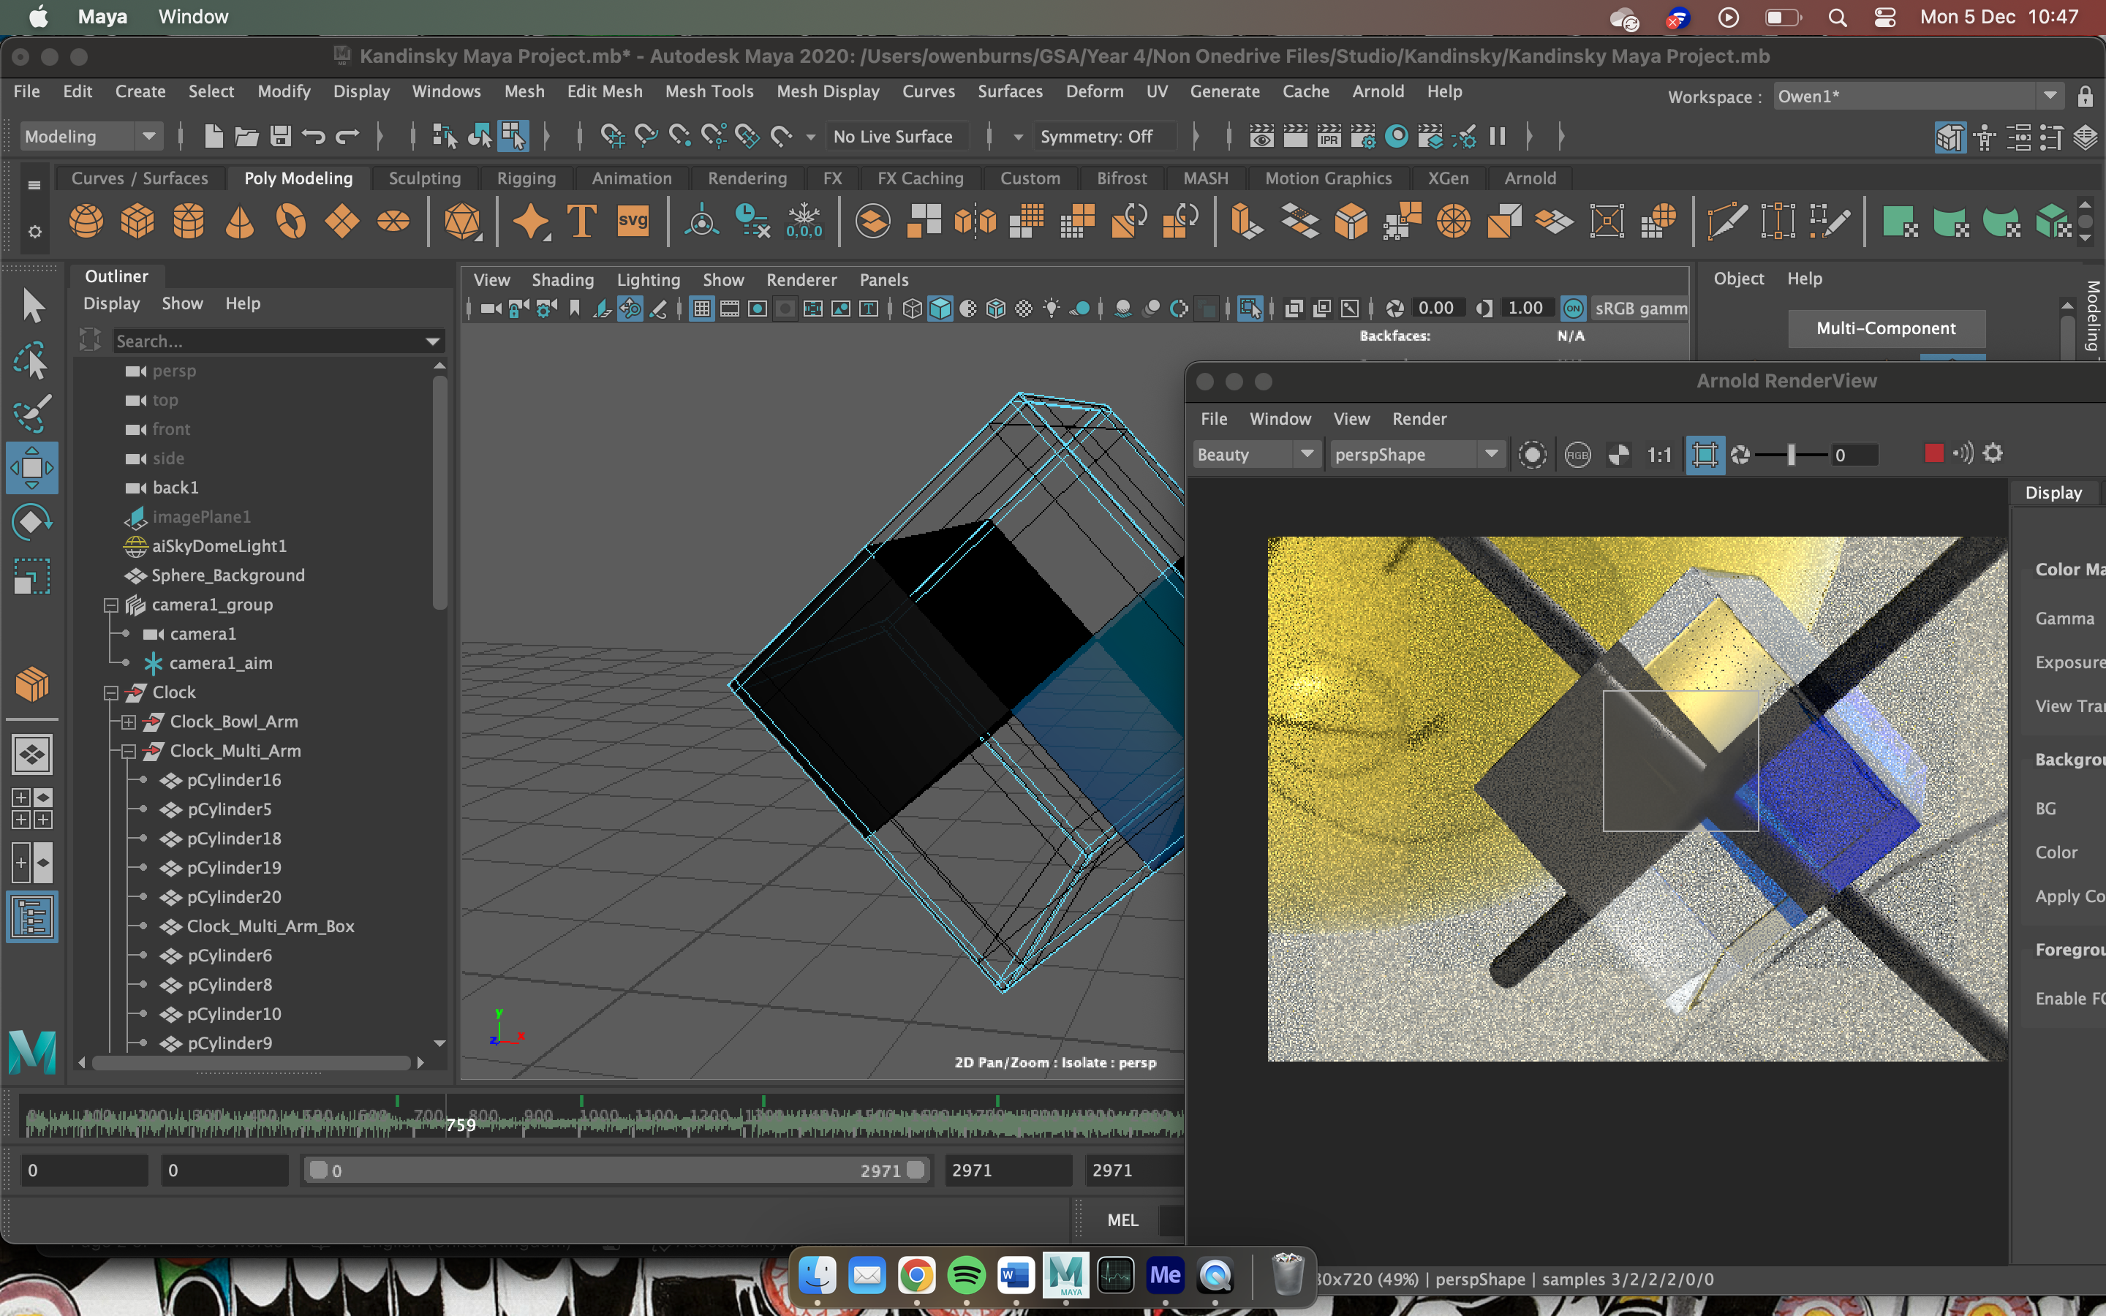This screenshot has height=1316, width=2106.
Task: Expand the Clock_Bowl_Arm group
Action: point(128,722)
